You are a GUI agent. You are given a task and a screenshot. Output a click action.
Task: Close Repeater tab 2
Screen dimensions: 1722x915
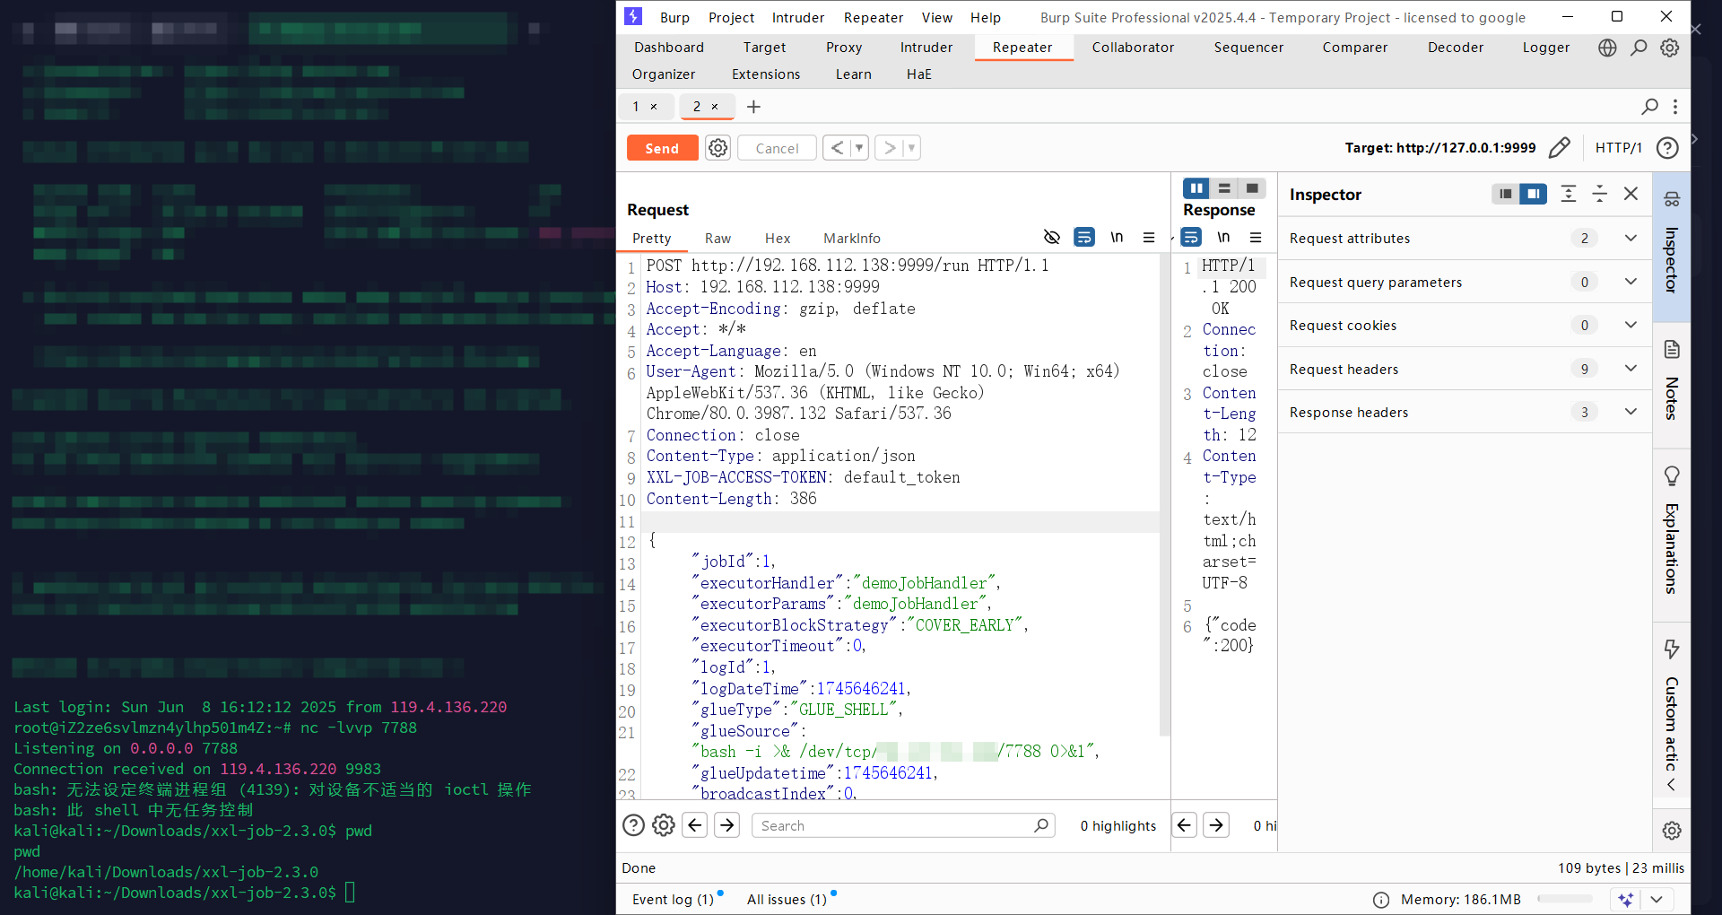[x=715, y=106]
